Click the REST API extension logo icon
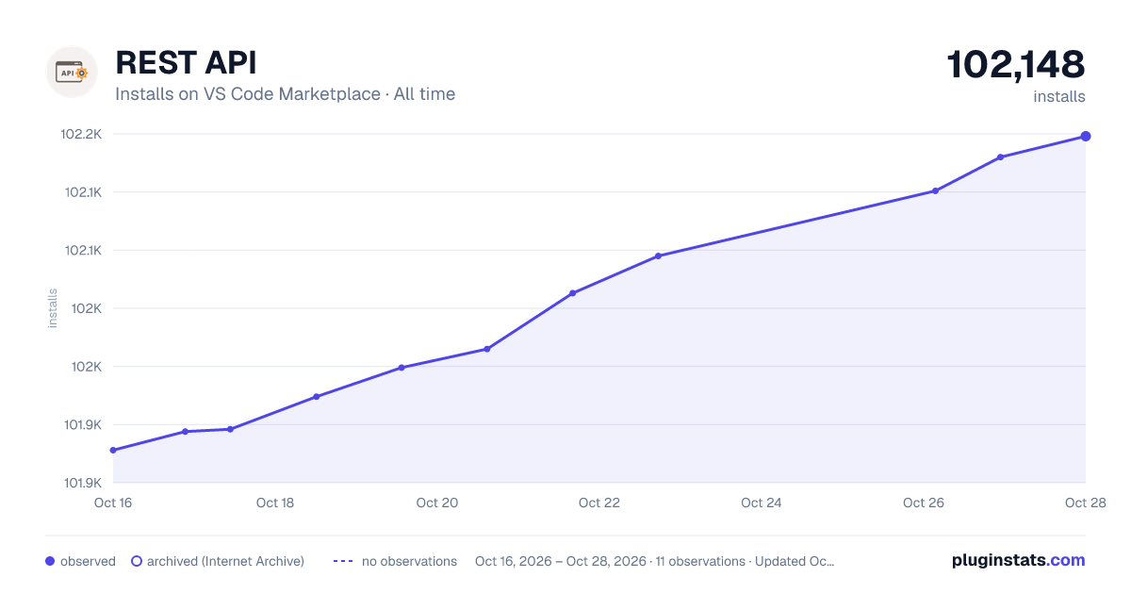 click(x=72, y=72)
